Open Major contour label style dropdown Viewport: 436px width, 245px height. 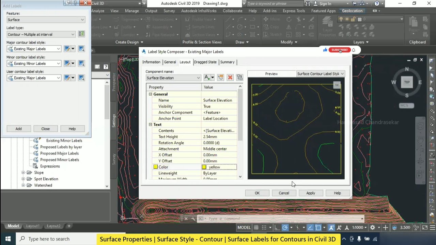pos(34,49)
